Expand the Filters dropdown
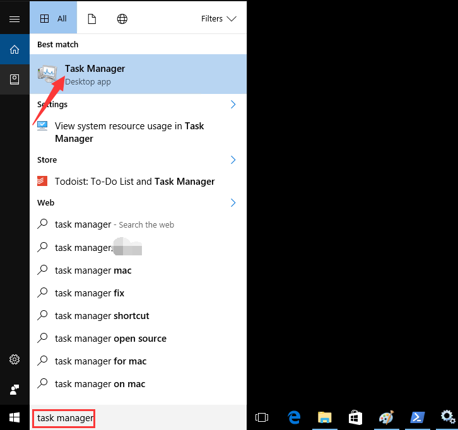458x430 pixels. pos(218,19)
